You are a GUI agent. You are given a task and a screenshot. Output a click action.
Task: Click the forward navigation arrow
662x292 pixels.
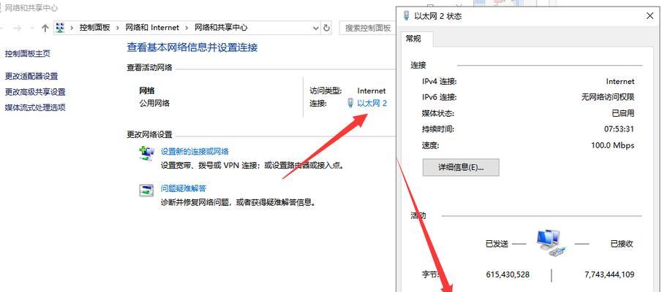click(x=18, y=28)
